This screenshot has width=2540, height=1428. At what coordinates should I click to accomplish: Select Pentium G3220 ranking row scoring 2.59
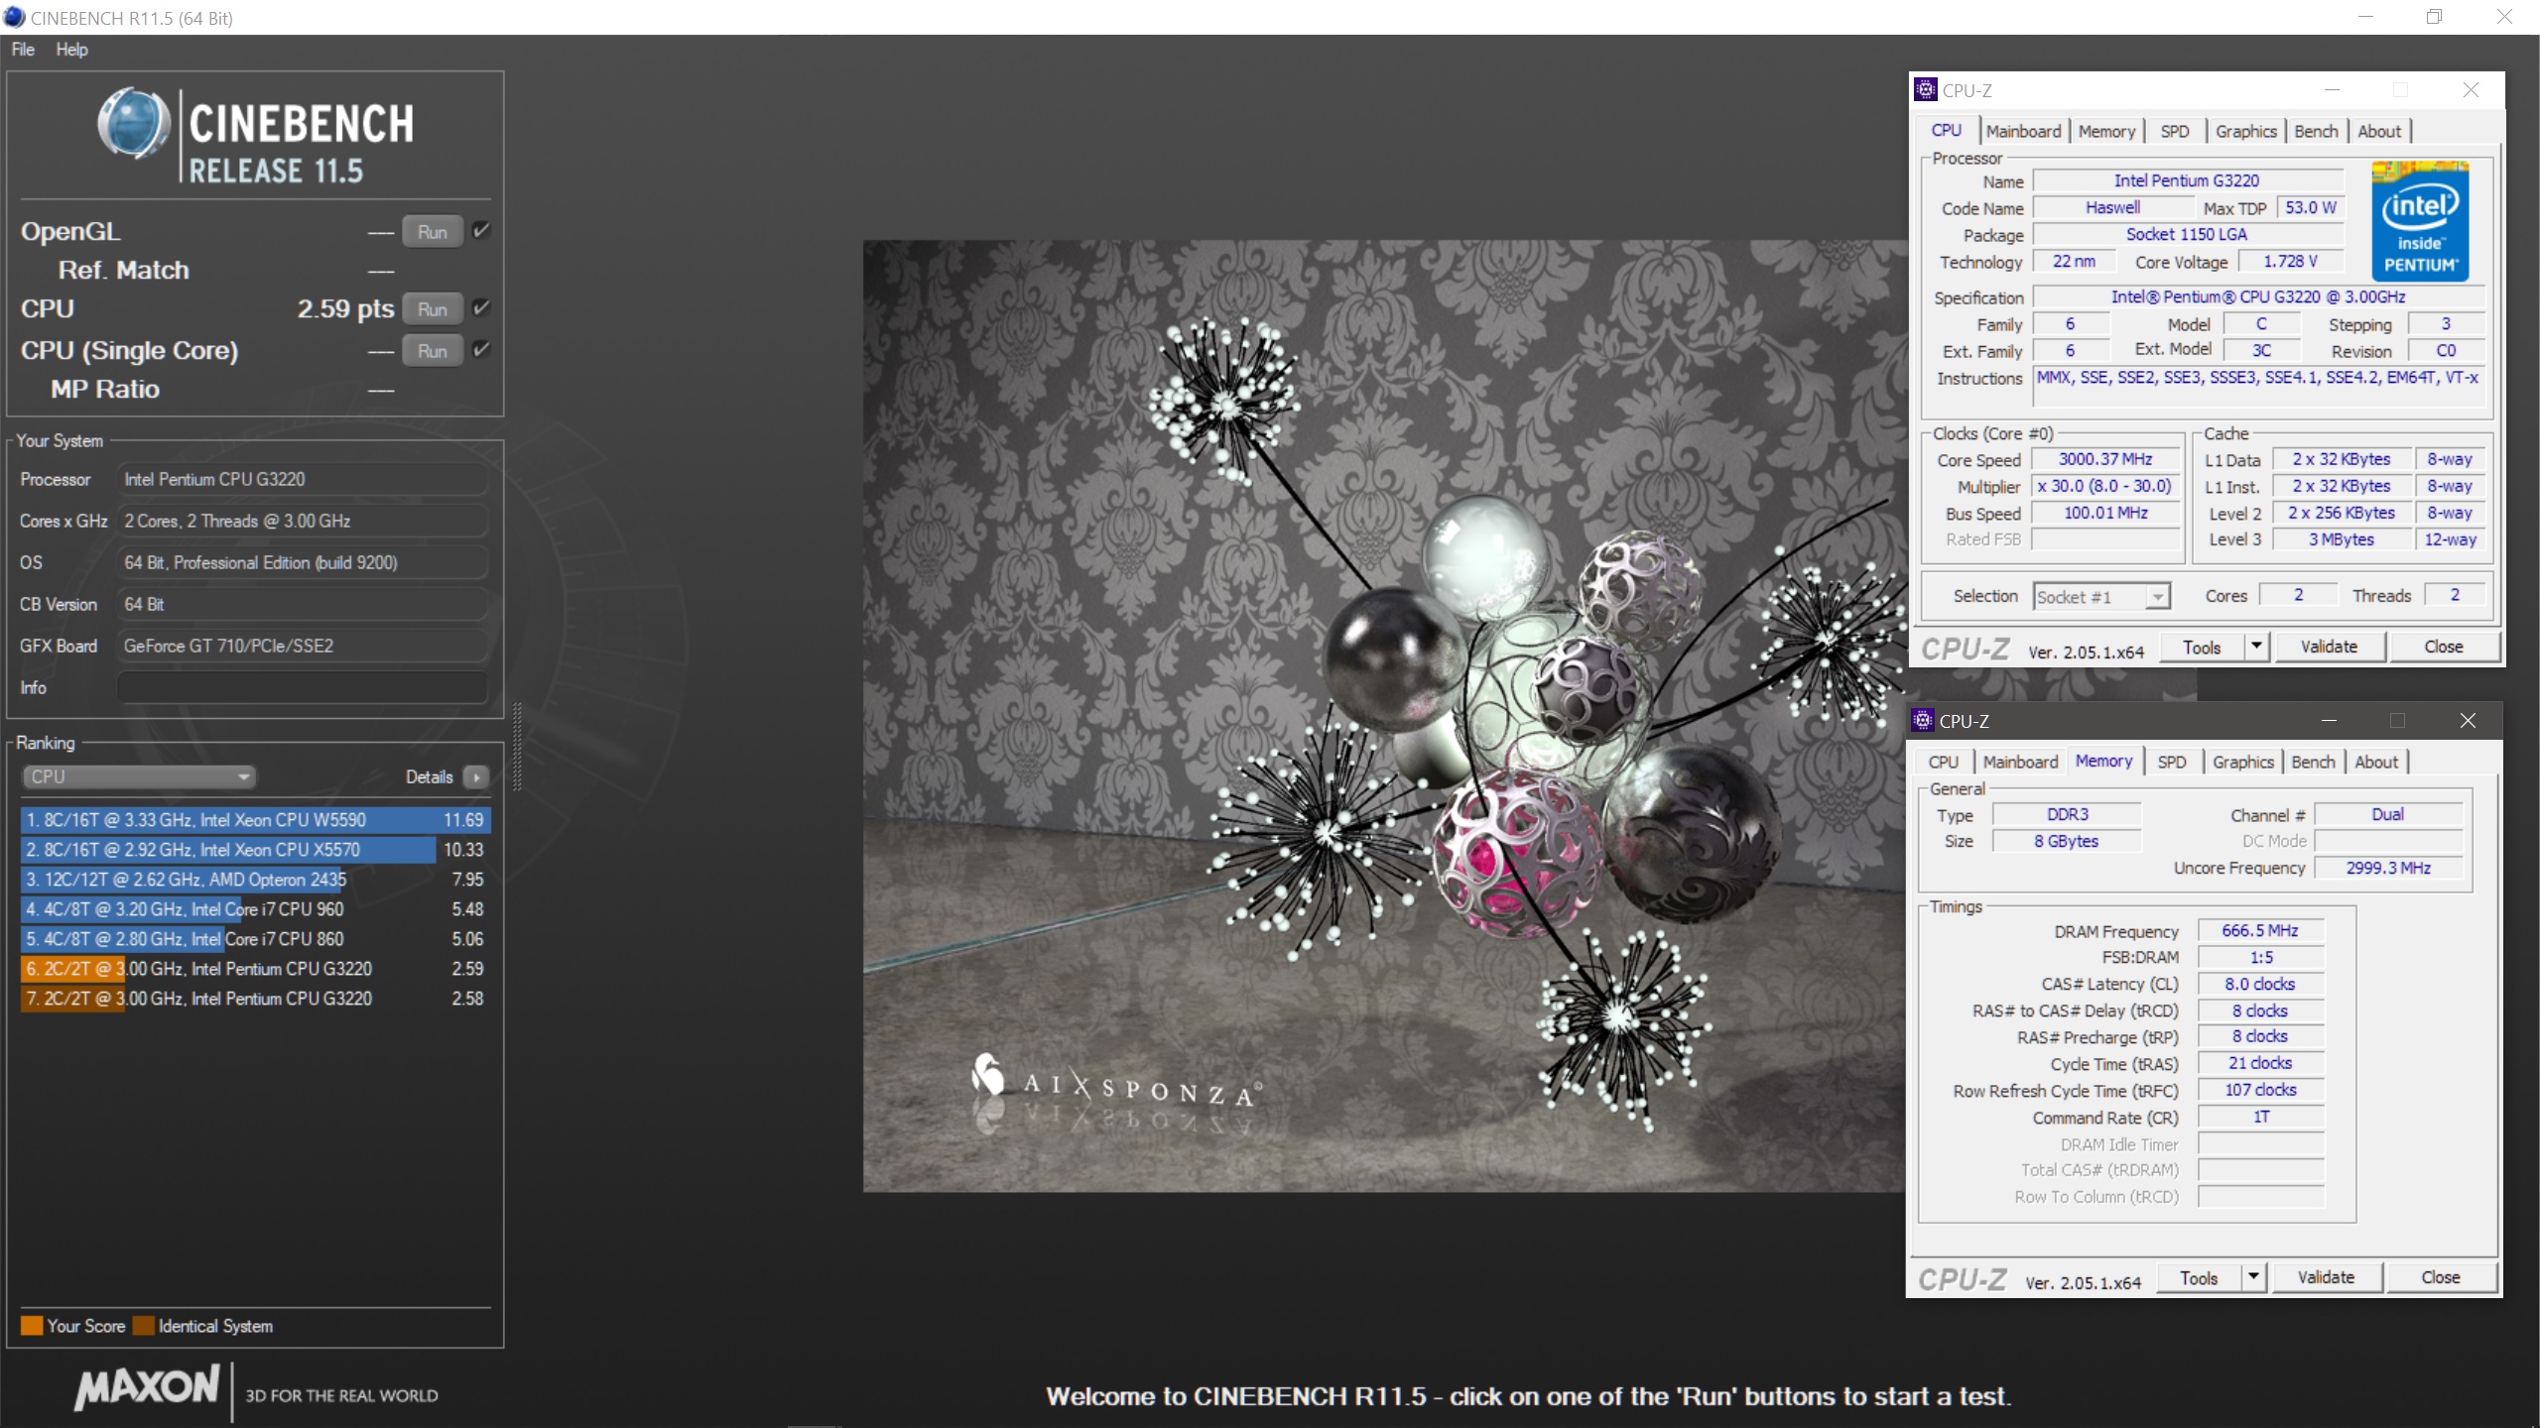[255, 969]
